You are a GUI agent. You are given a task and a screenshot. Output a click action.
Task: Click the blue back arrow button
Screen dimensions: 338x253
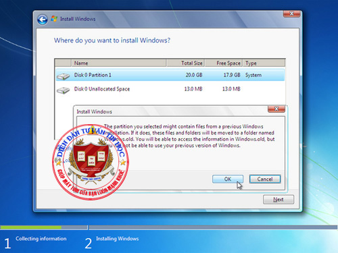pyautogui.click(x=43, y=20)
